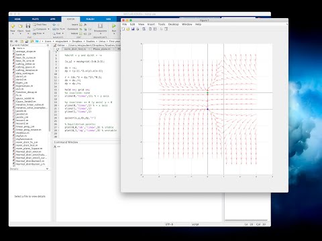Open the Tools menu in Figure 1
This screenshot has height=241, width=322.
click(162, 24)
